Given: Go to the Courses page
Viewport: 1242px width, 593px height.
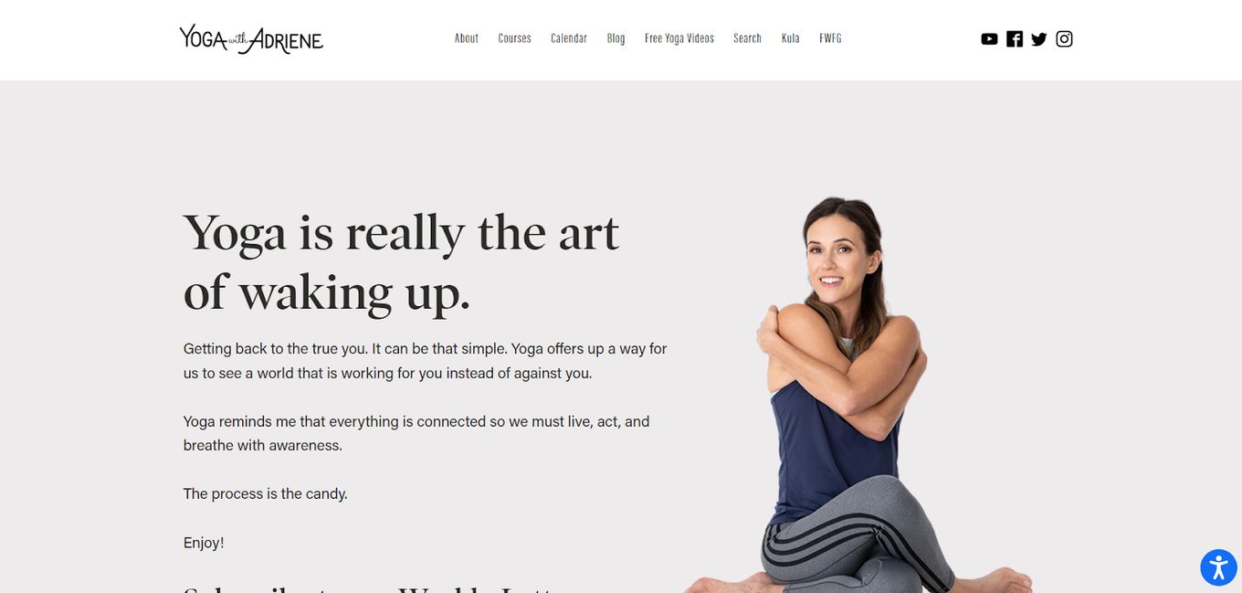Looking at the screenshot, I should (514, 38).
